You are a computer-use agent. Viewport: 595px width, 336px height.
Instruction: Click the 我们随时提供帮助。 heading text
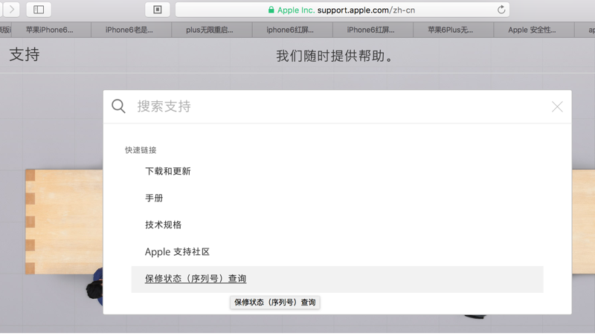[335, 56]
